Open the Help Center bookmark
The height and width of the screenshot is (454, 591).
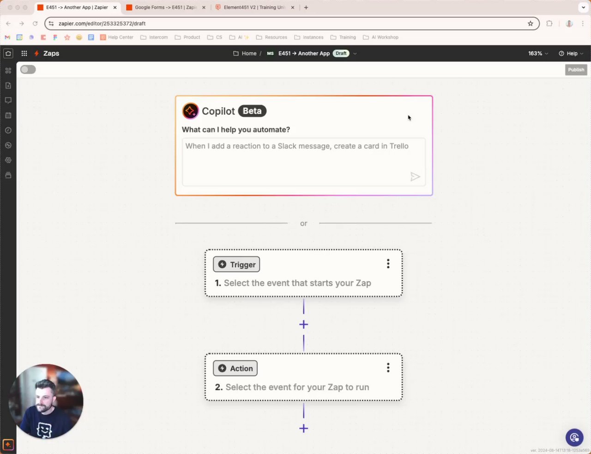(117, 37)
